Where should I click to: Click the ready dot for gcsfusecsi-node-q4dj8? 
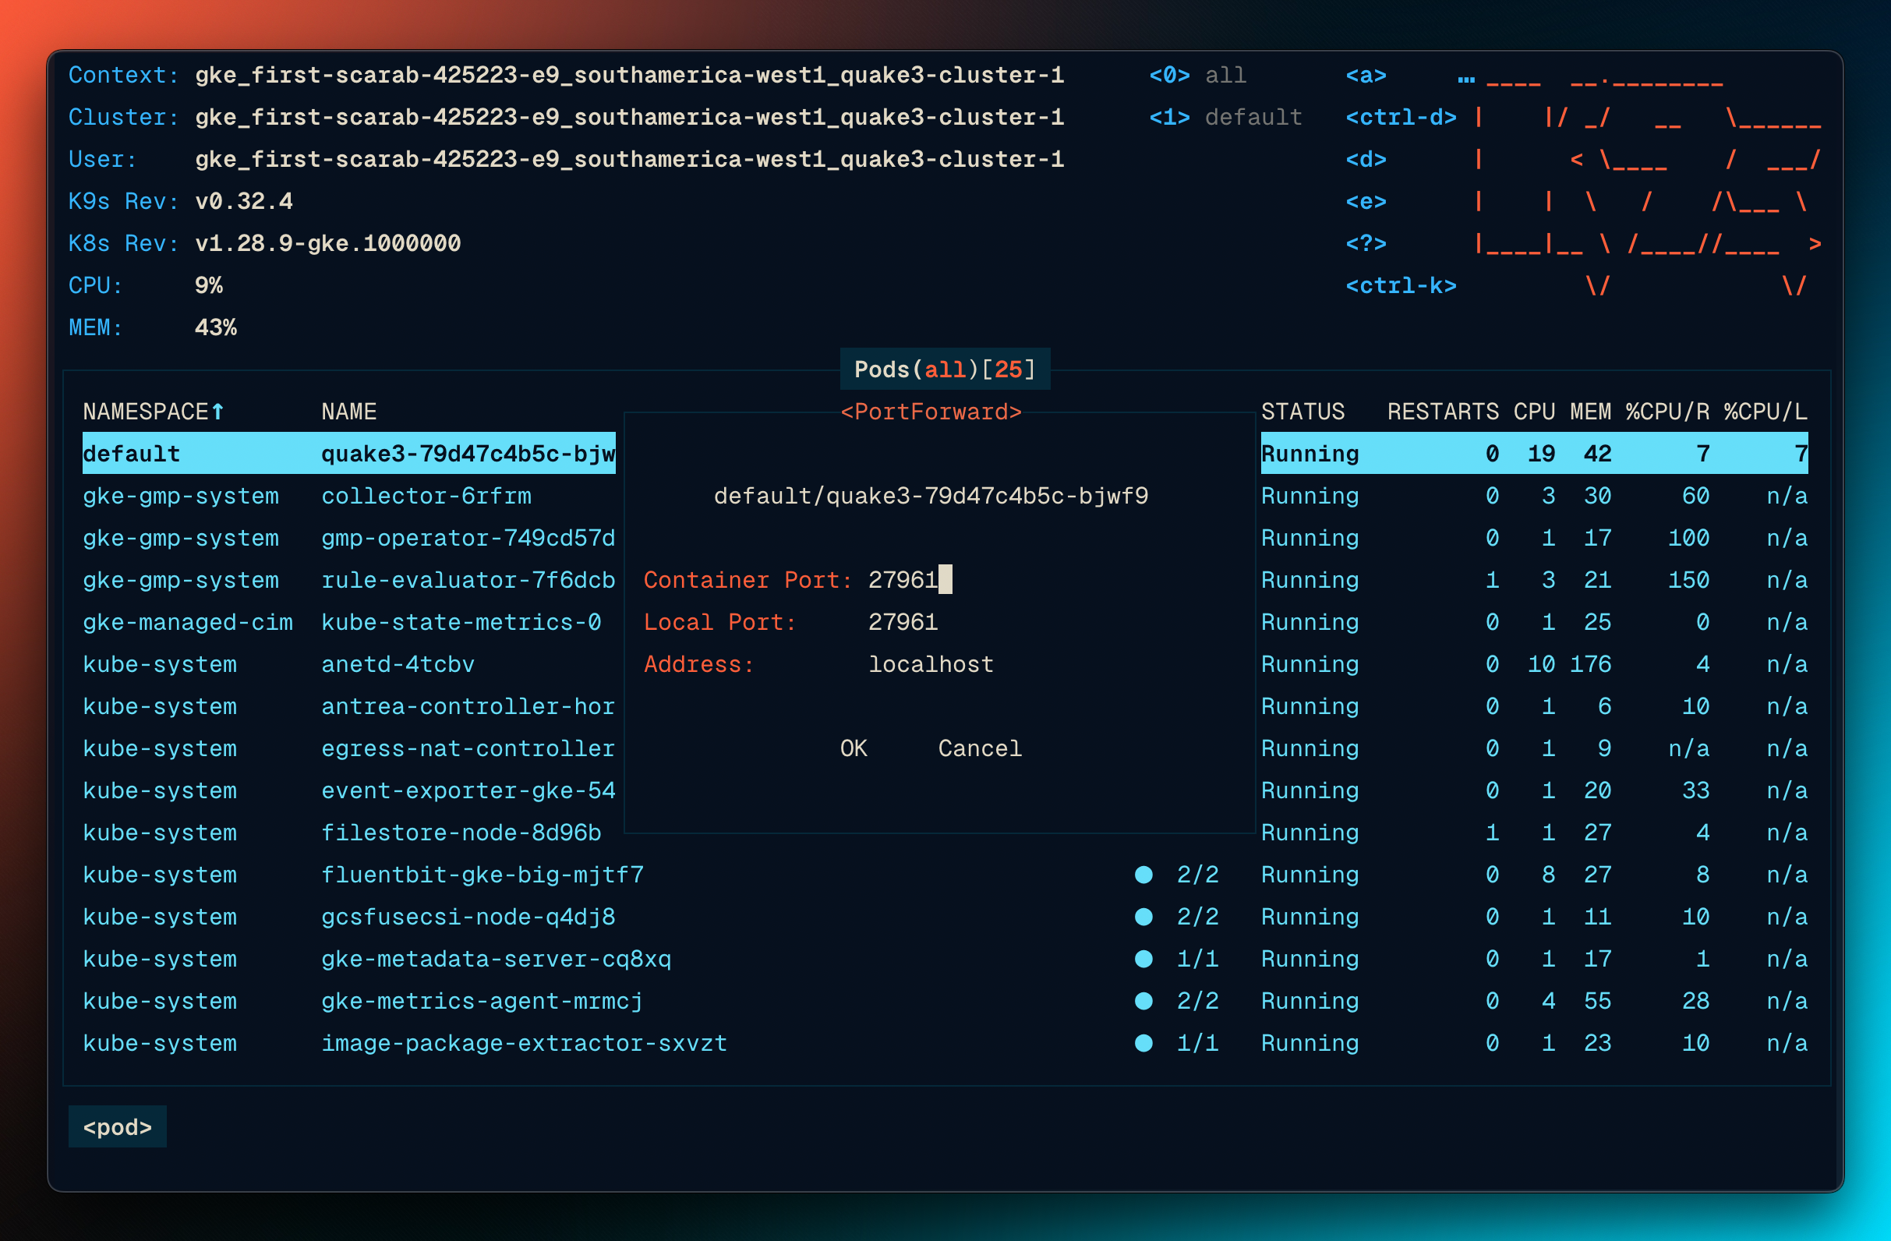pyautogui.click(x=1143, y=917)
